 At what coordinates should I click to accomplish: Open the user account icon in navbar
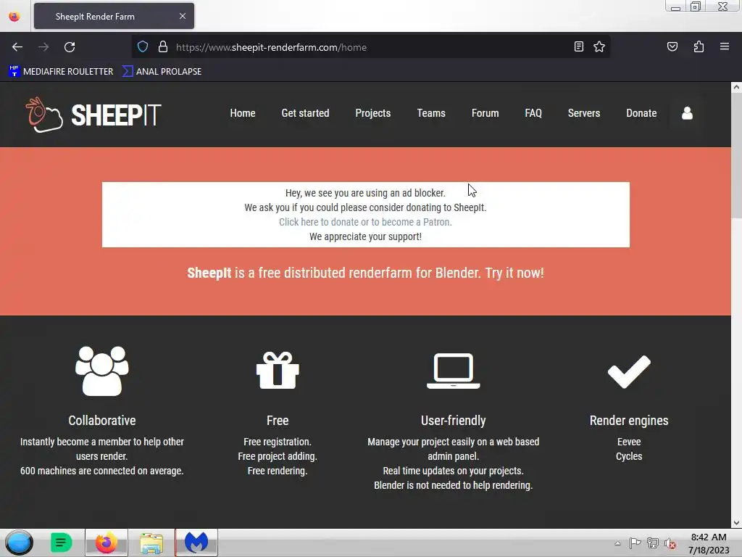point(687,113)
